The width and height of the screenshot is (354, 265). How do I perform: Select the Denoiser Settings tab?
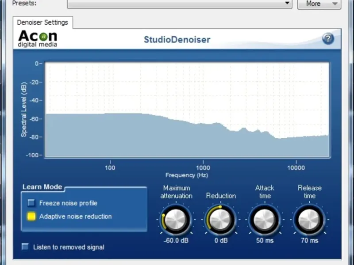tap(42, 23)
